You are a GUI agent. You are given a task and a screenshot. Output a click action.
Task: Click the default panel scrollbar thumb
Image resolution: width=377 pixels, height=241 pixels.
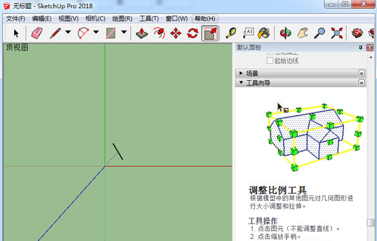click(371, 223)
